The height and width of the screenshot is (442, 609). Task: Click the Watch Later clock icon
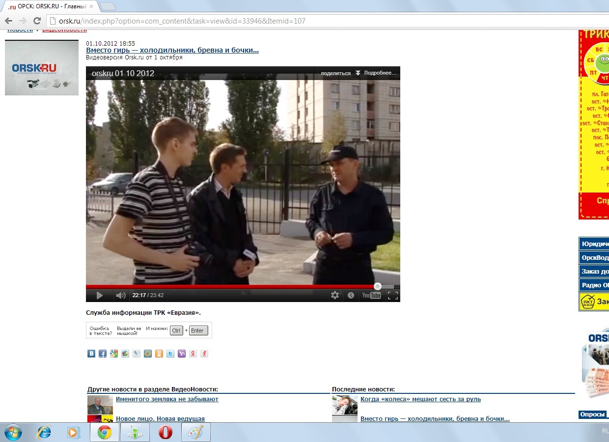(351, 295)
